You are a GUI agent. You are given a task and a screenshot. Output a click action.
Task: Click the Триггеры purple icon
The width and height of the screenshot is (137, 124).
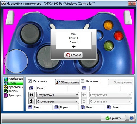pyautogui.click(x=5, y=95)
